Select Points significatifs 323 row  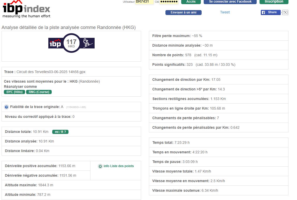tap(219, 65)
